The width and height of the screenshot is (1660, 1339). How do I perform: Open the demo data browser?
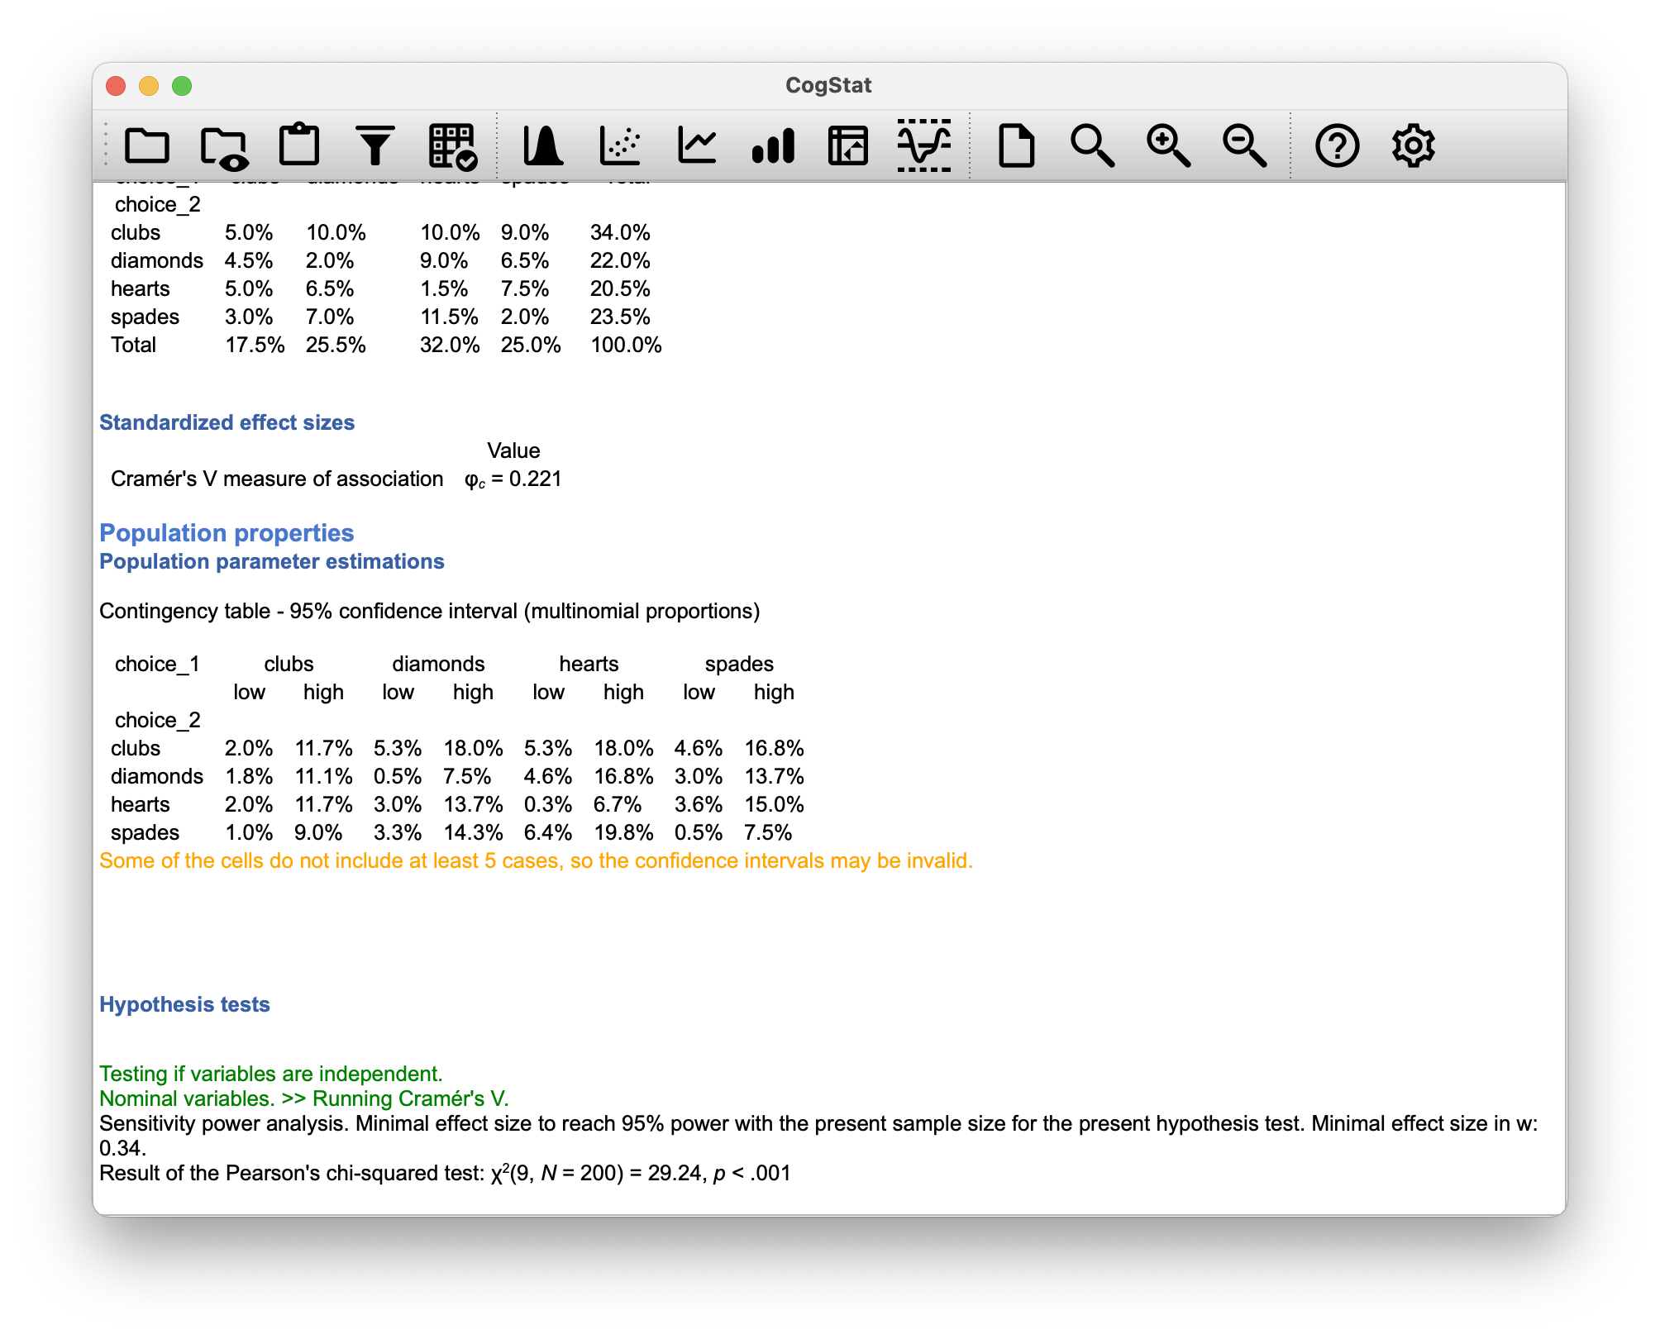(222, 146)
